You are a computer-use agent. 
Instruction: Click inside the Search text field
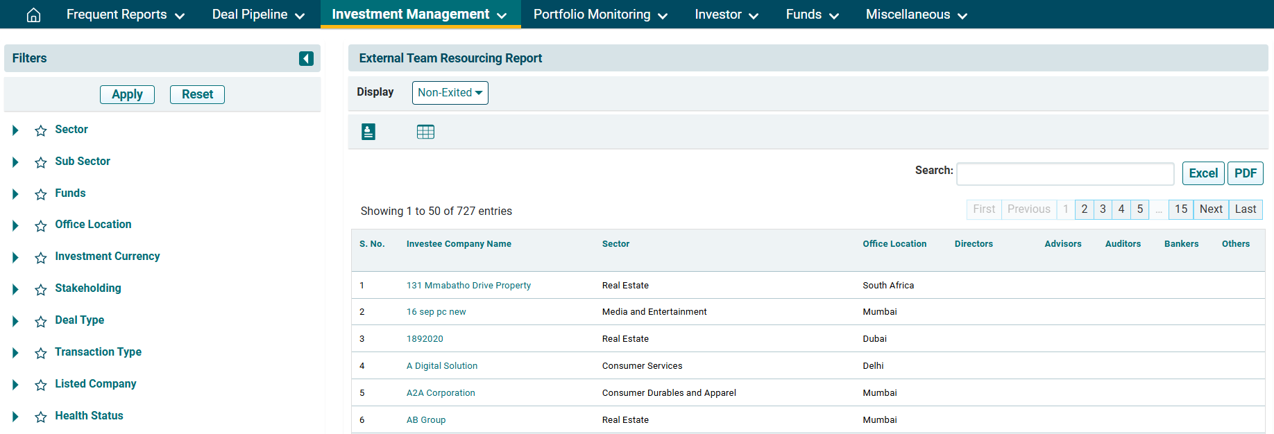(x=1064, y=174)
